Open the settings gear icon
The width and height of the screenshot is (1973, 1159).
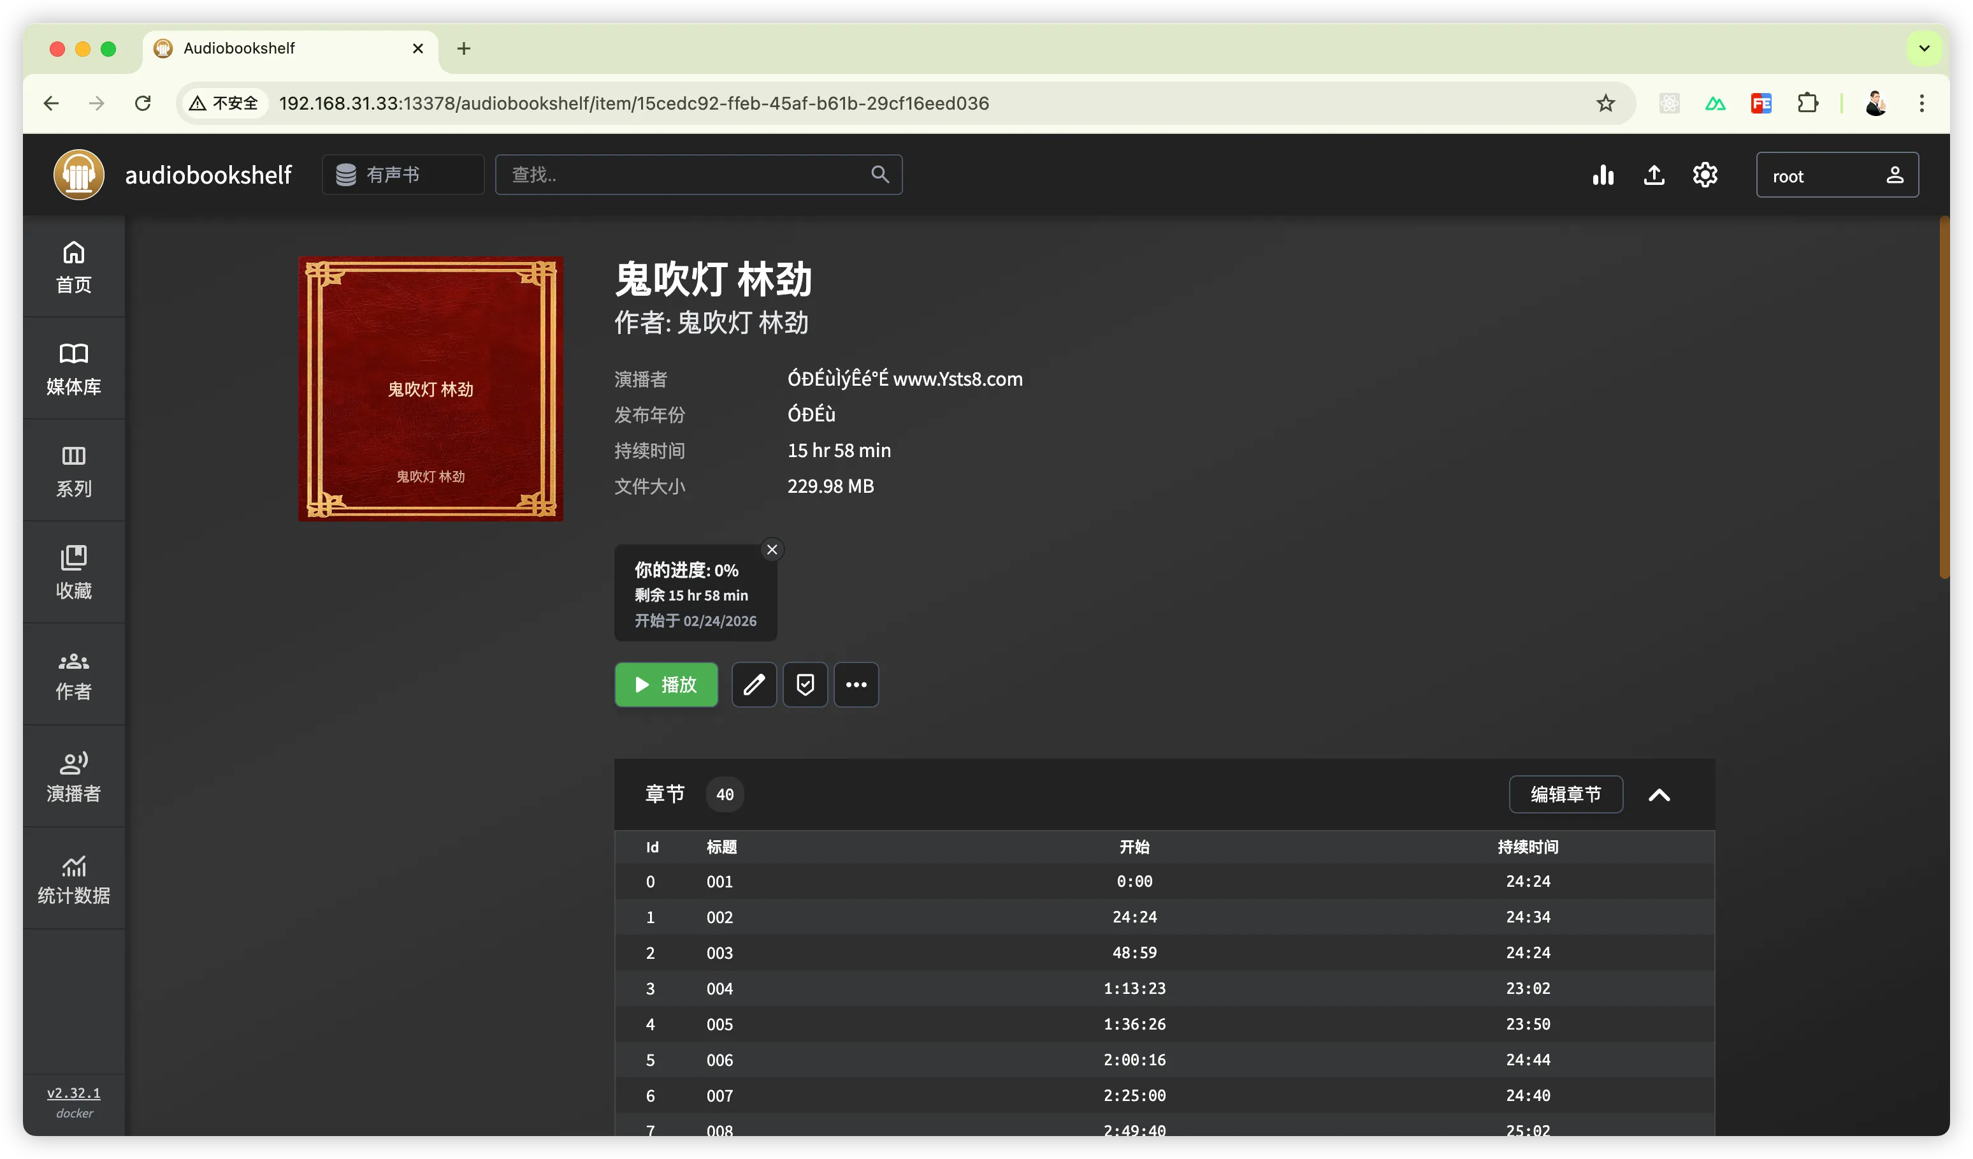(x=1705, y=175)
